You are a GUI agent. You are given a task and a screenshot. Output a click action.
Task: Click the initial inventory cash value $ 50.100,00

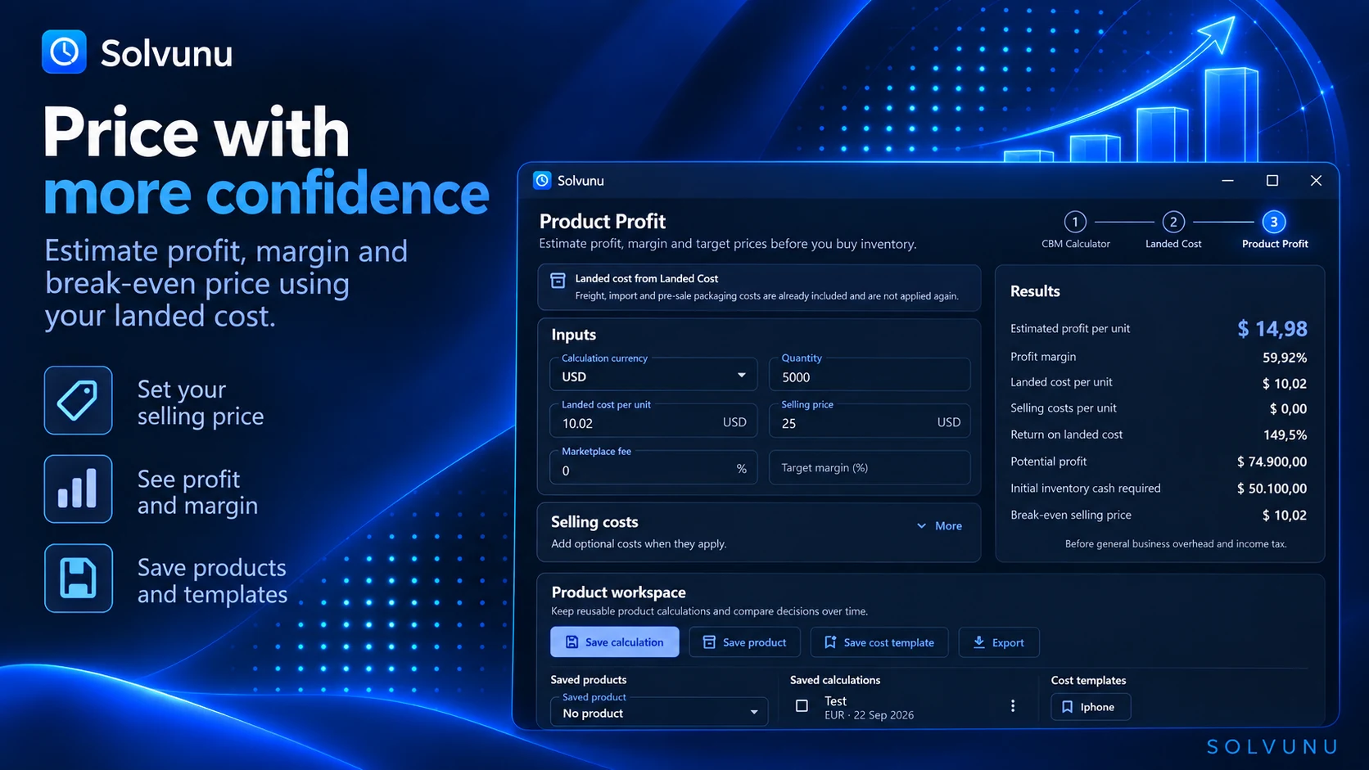click(1272, 489)
